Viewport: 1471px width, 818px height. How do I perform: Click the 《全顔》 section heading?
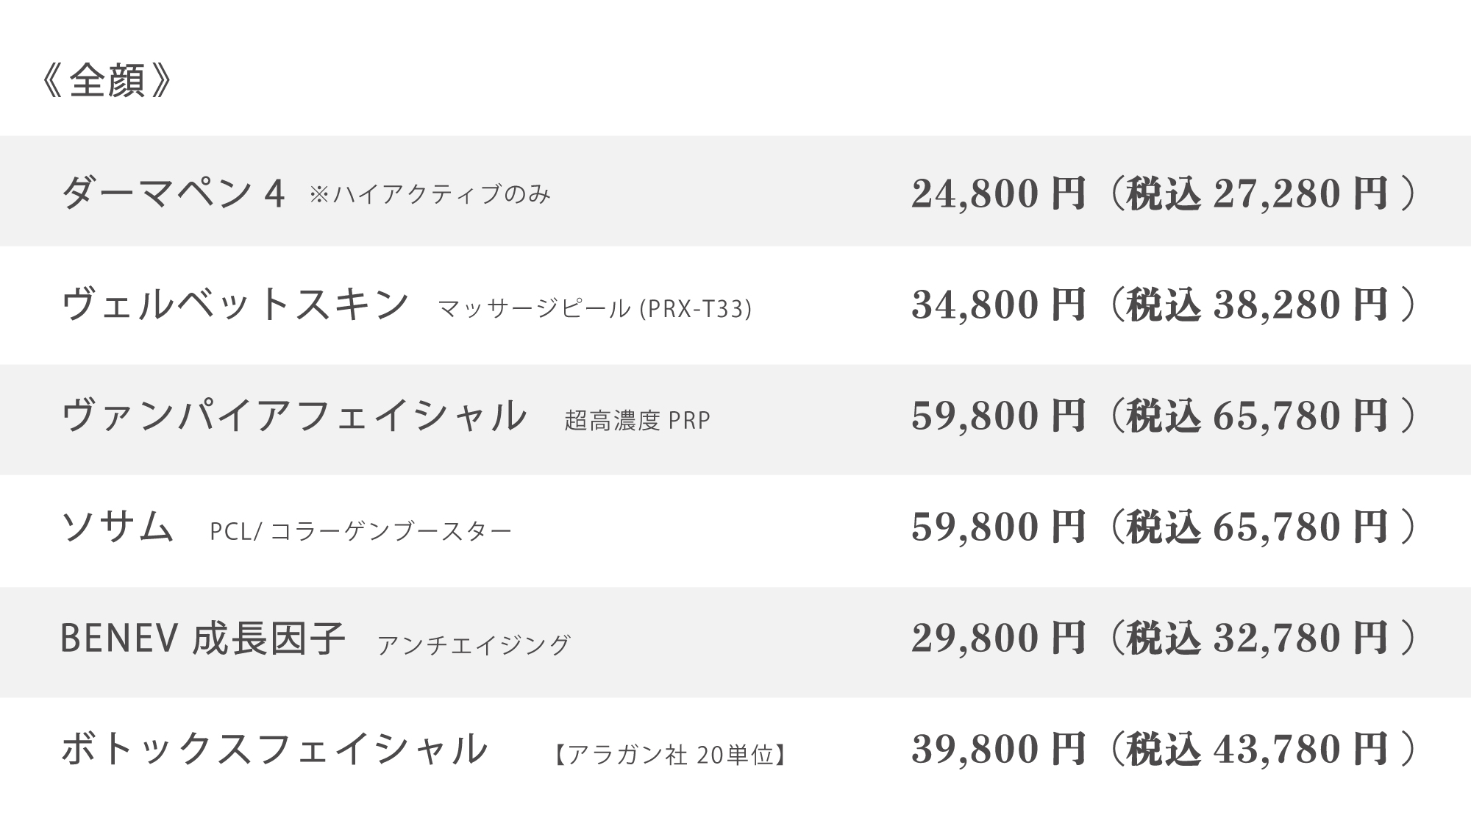point(108,81)
